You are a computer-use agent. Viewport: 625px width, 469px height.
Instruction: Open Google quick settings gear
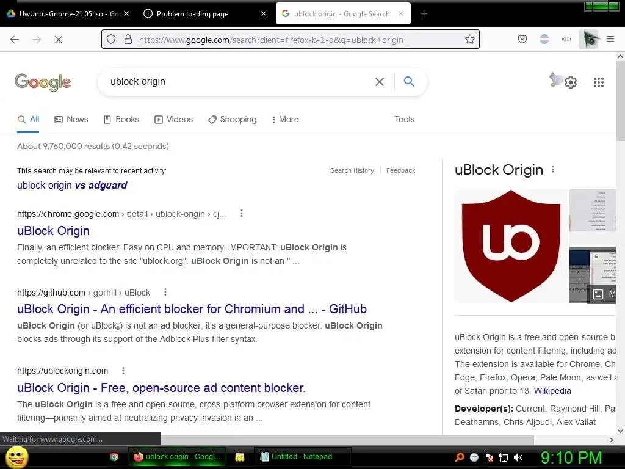pyautogui.click(x=571, y=82)
